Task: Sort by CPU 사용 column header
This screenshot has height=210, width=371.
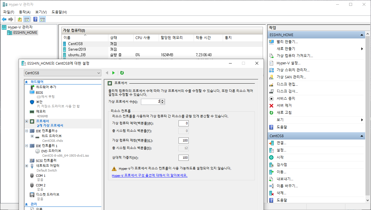Action: pyautogui.click(x=146, y=38)
